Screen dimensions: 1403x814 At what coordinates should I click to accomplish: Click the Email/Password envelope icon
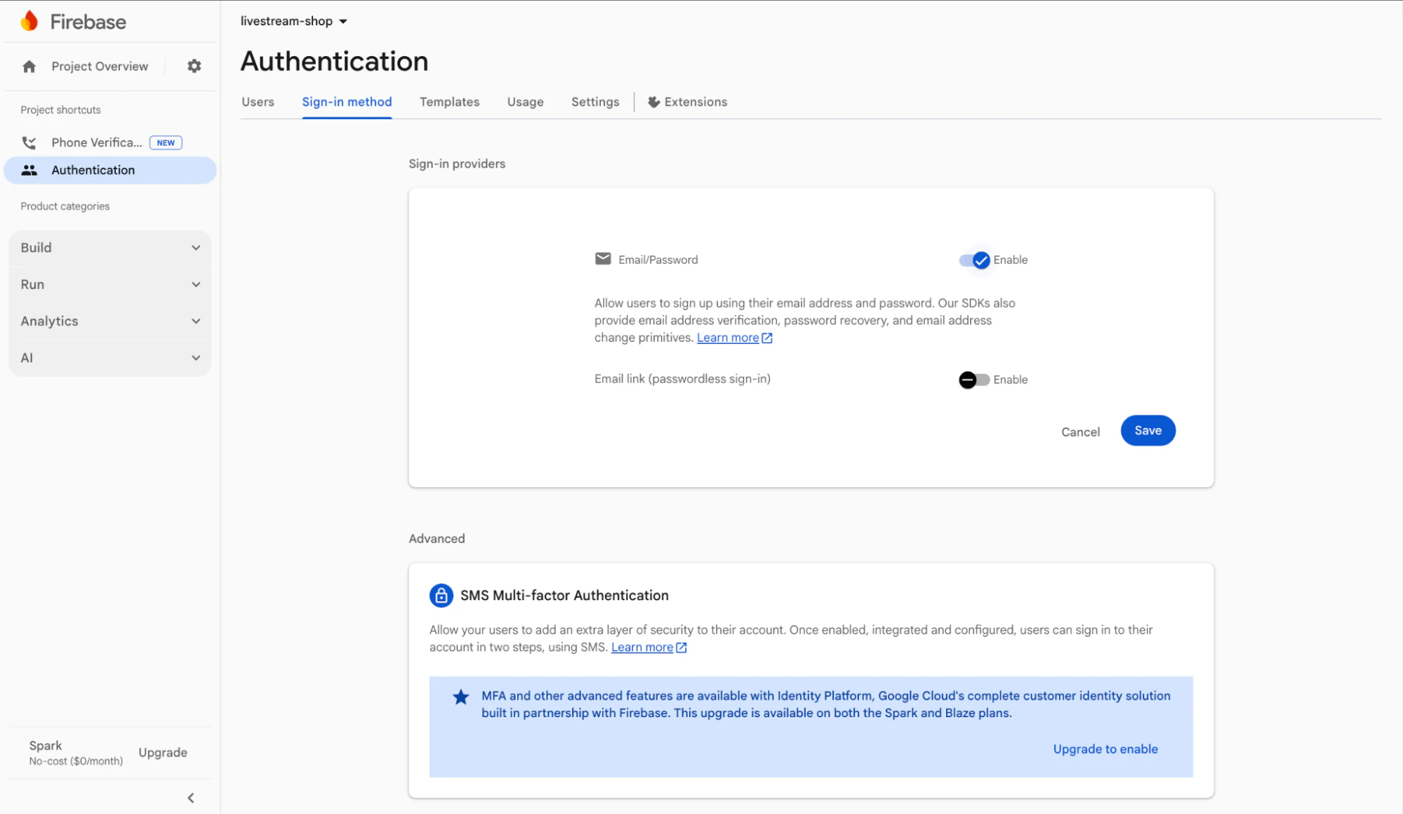602,259
